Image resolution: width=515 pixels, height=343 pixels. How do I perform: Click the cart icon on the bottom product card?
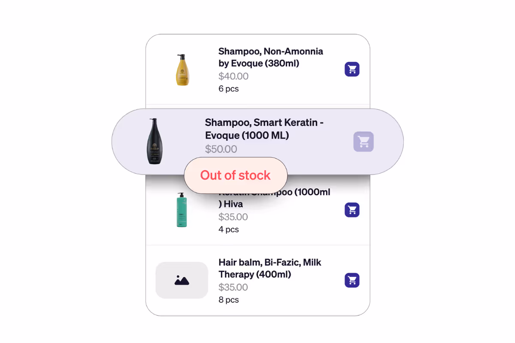tap(352, 280)
